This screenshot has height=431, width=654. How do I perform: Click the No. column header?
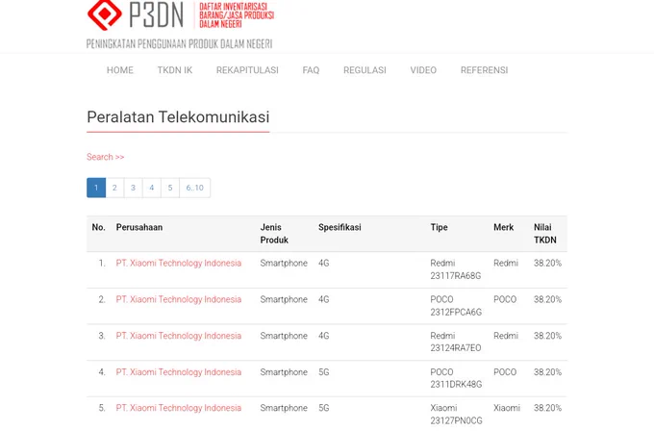[98, 227]
